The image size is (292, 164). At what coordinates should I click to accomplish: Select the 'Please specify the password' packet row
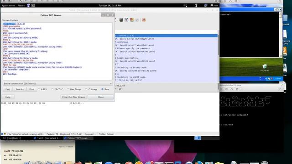point(166,48)
